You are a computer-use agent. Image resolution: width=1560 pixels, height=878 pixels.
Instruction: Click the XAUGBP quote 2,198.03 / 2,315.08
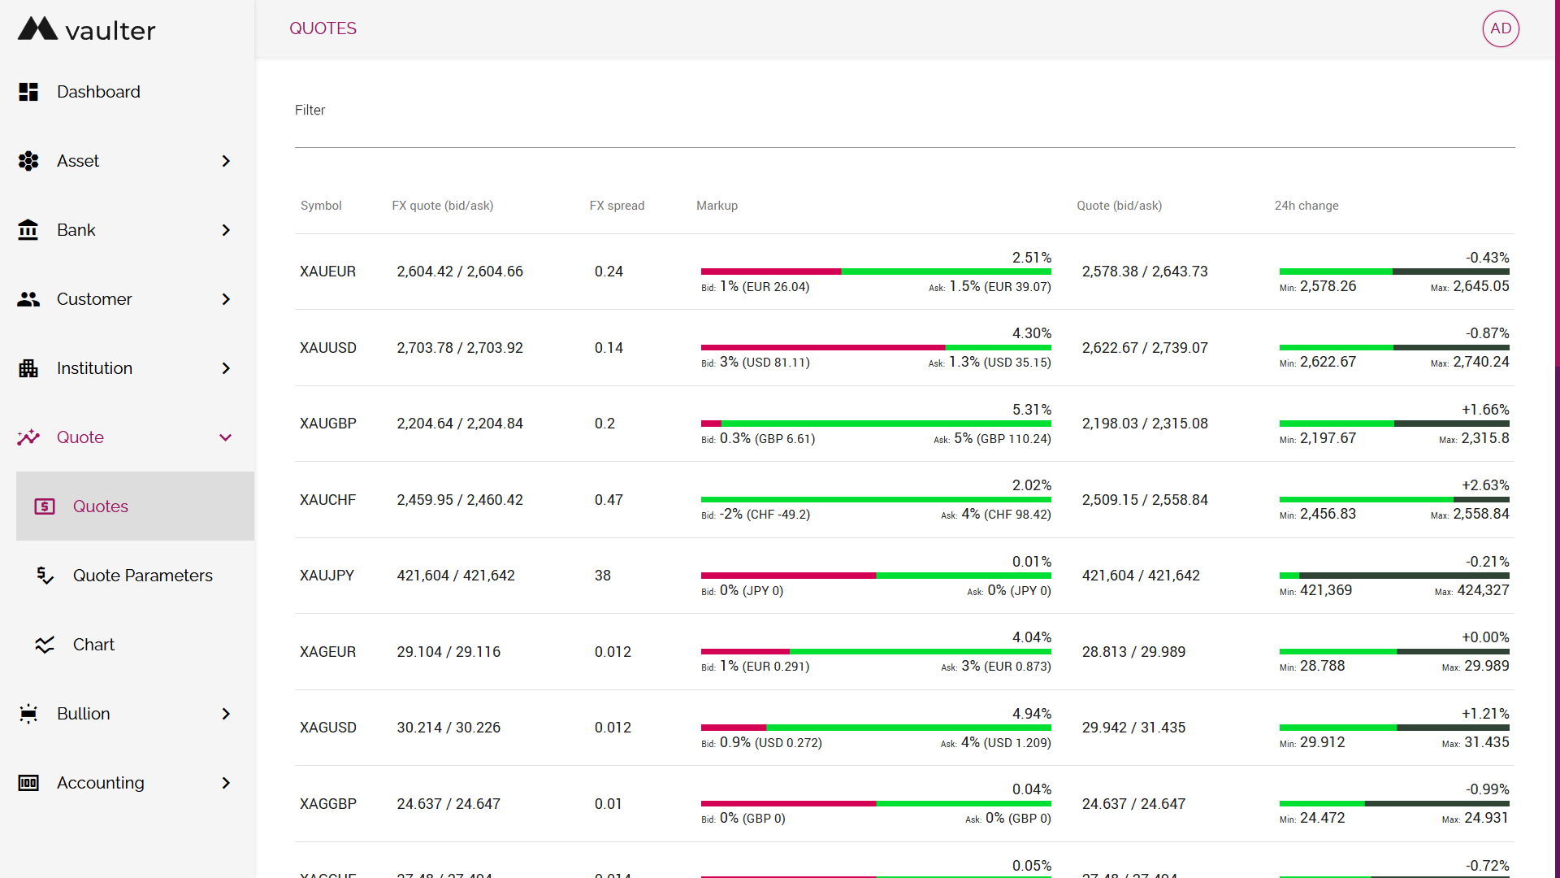pos(1145,424)
